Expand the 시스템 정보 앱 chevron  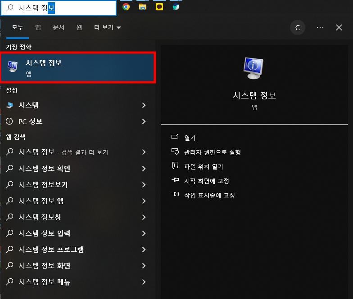144,201
